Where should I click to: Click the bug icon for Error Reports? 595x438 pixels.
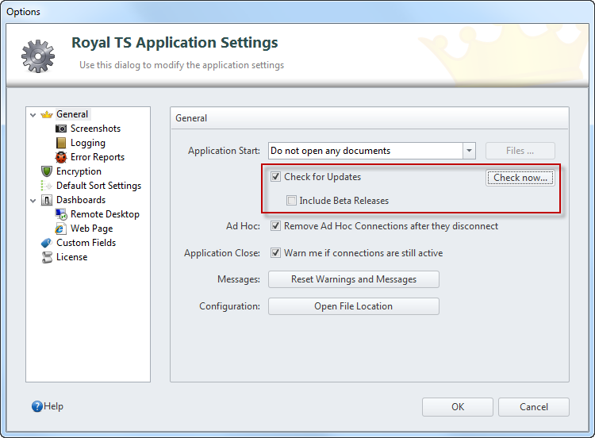click(62, 157)
